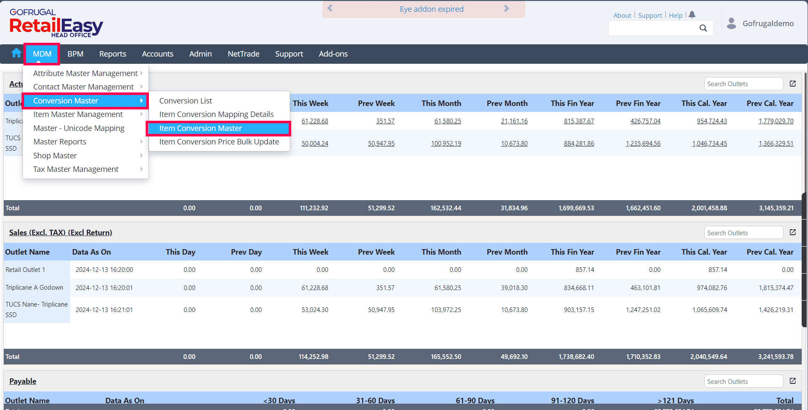Pop out the Payable panel

click(x=793, y=381)
